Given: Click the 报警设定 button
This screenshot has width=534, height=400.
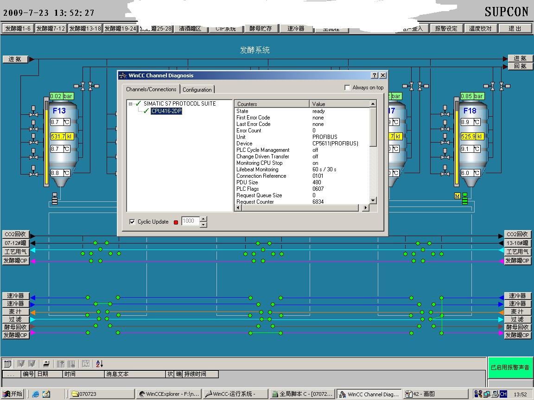Looking at the screenshot, I should tap(446, 29).
